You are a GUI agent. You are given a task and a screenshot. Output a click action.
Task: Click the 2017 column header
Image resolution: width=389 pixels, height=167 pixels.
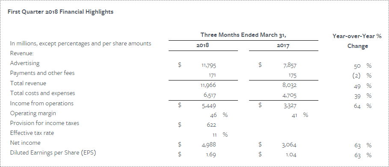pyautogui.click(x=283, y=46)
